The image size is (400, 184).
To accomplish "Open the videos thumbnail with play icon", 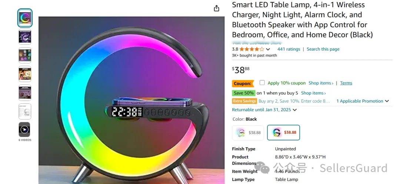I will point(24,130).
